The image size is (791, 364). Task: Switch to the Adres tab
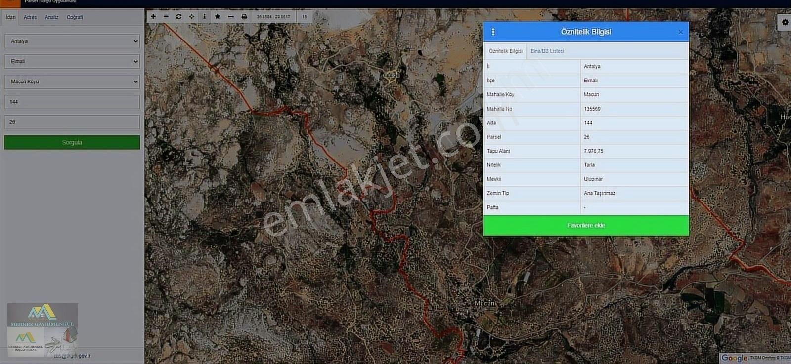(30, 17)
